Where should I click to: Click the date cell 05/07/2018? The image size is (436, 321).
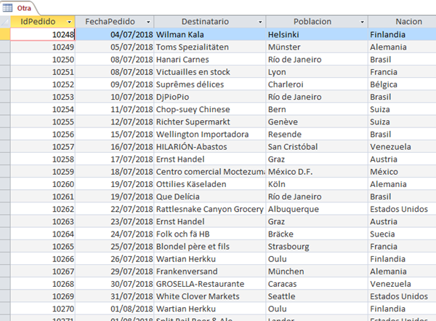pos(115,47)
